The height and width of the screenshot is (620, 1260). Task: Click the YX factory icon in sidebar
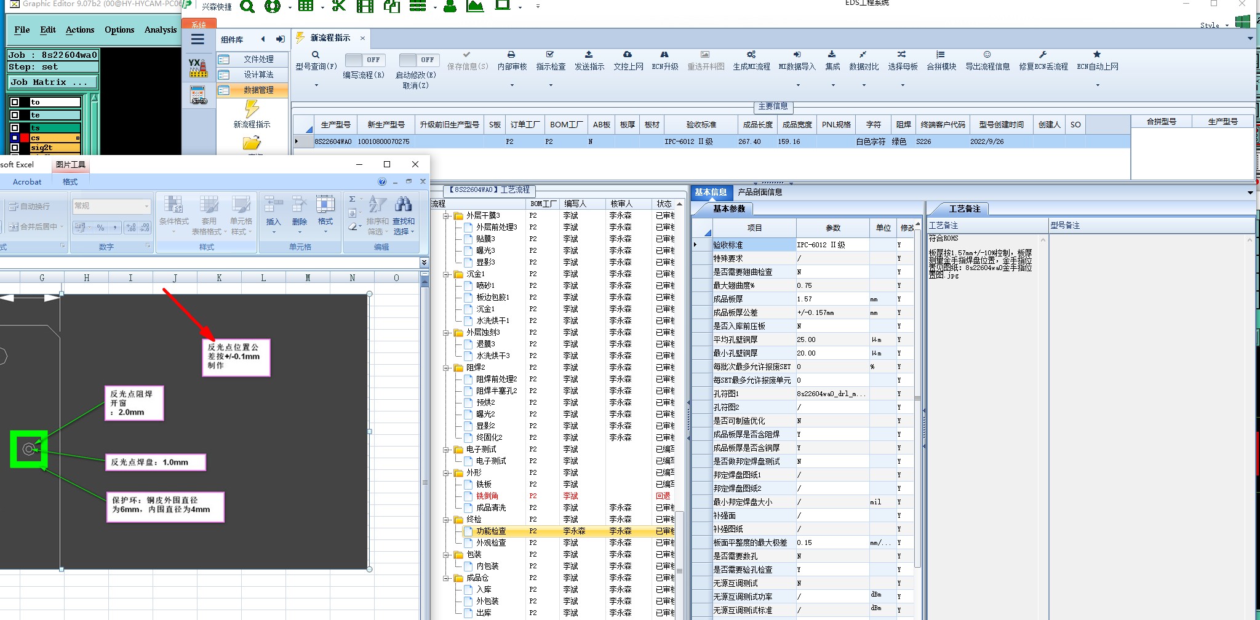tap(197, 68)
